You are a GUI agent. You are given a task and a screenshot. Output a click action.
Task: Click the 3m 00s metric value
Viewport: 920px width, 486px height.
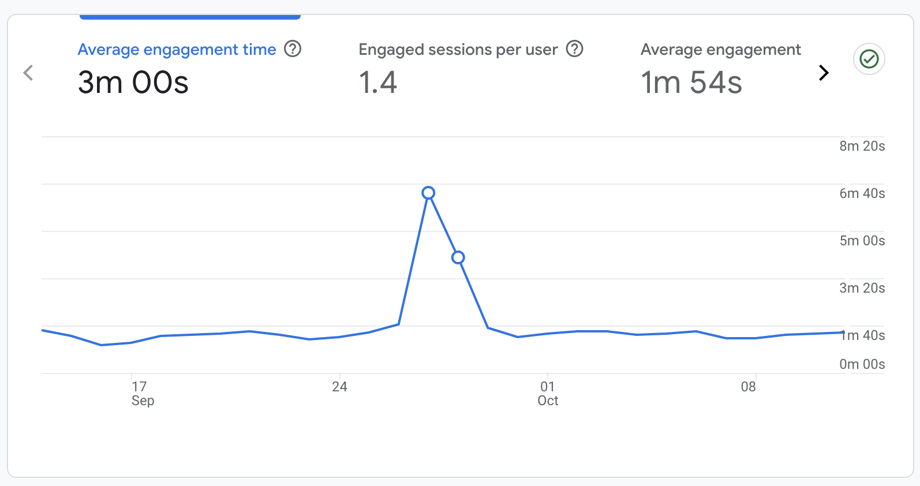point(133,82)
